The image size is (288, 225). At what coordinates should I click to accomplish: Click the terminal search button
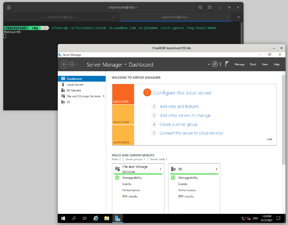[x=200, y=7]
